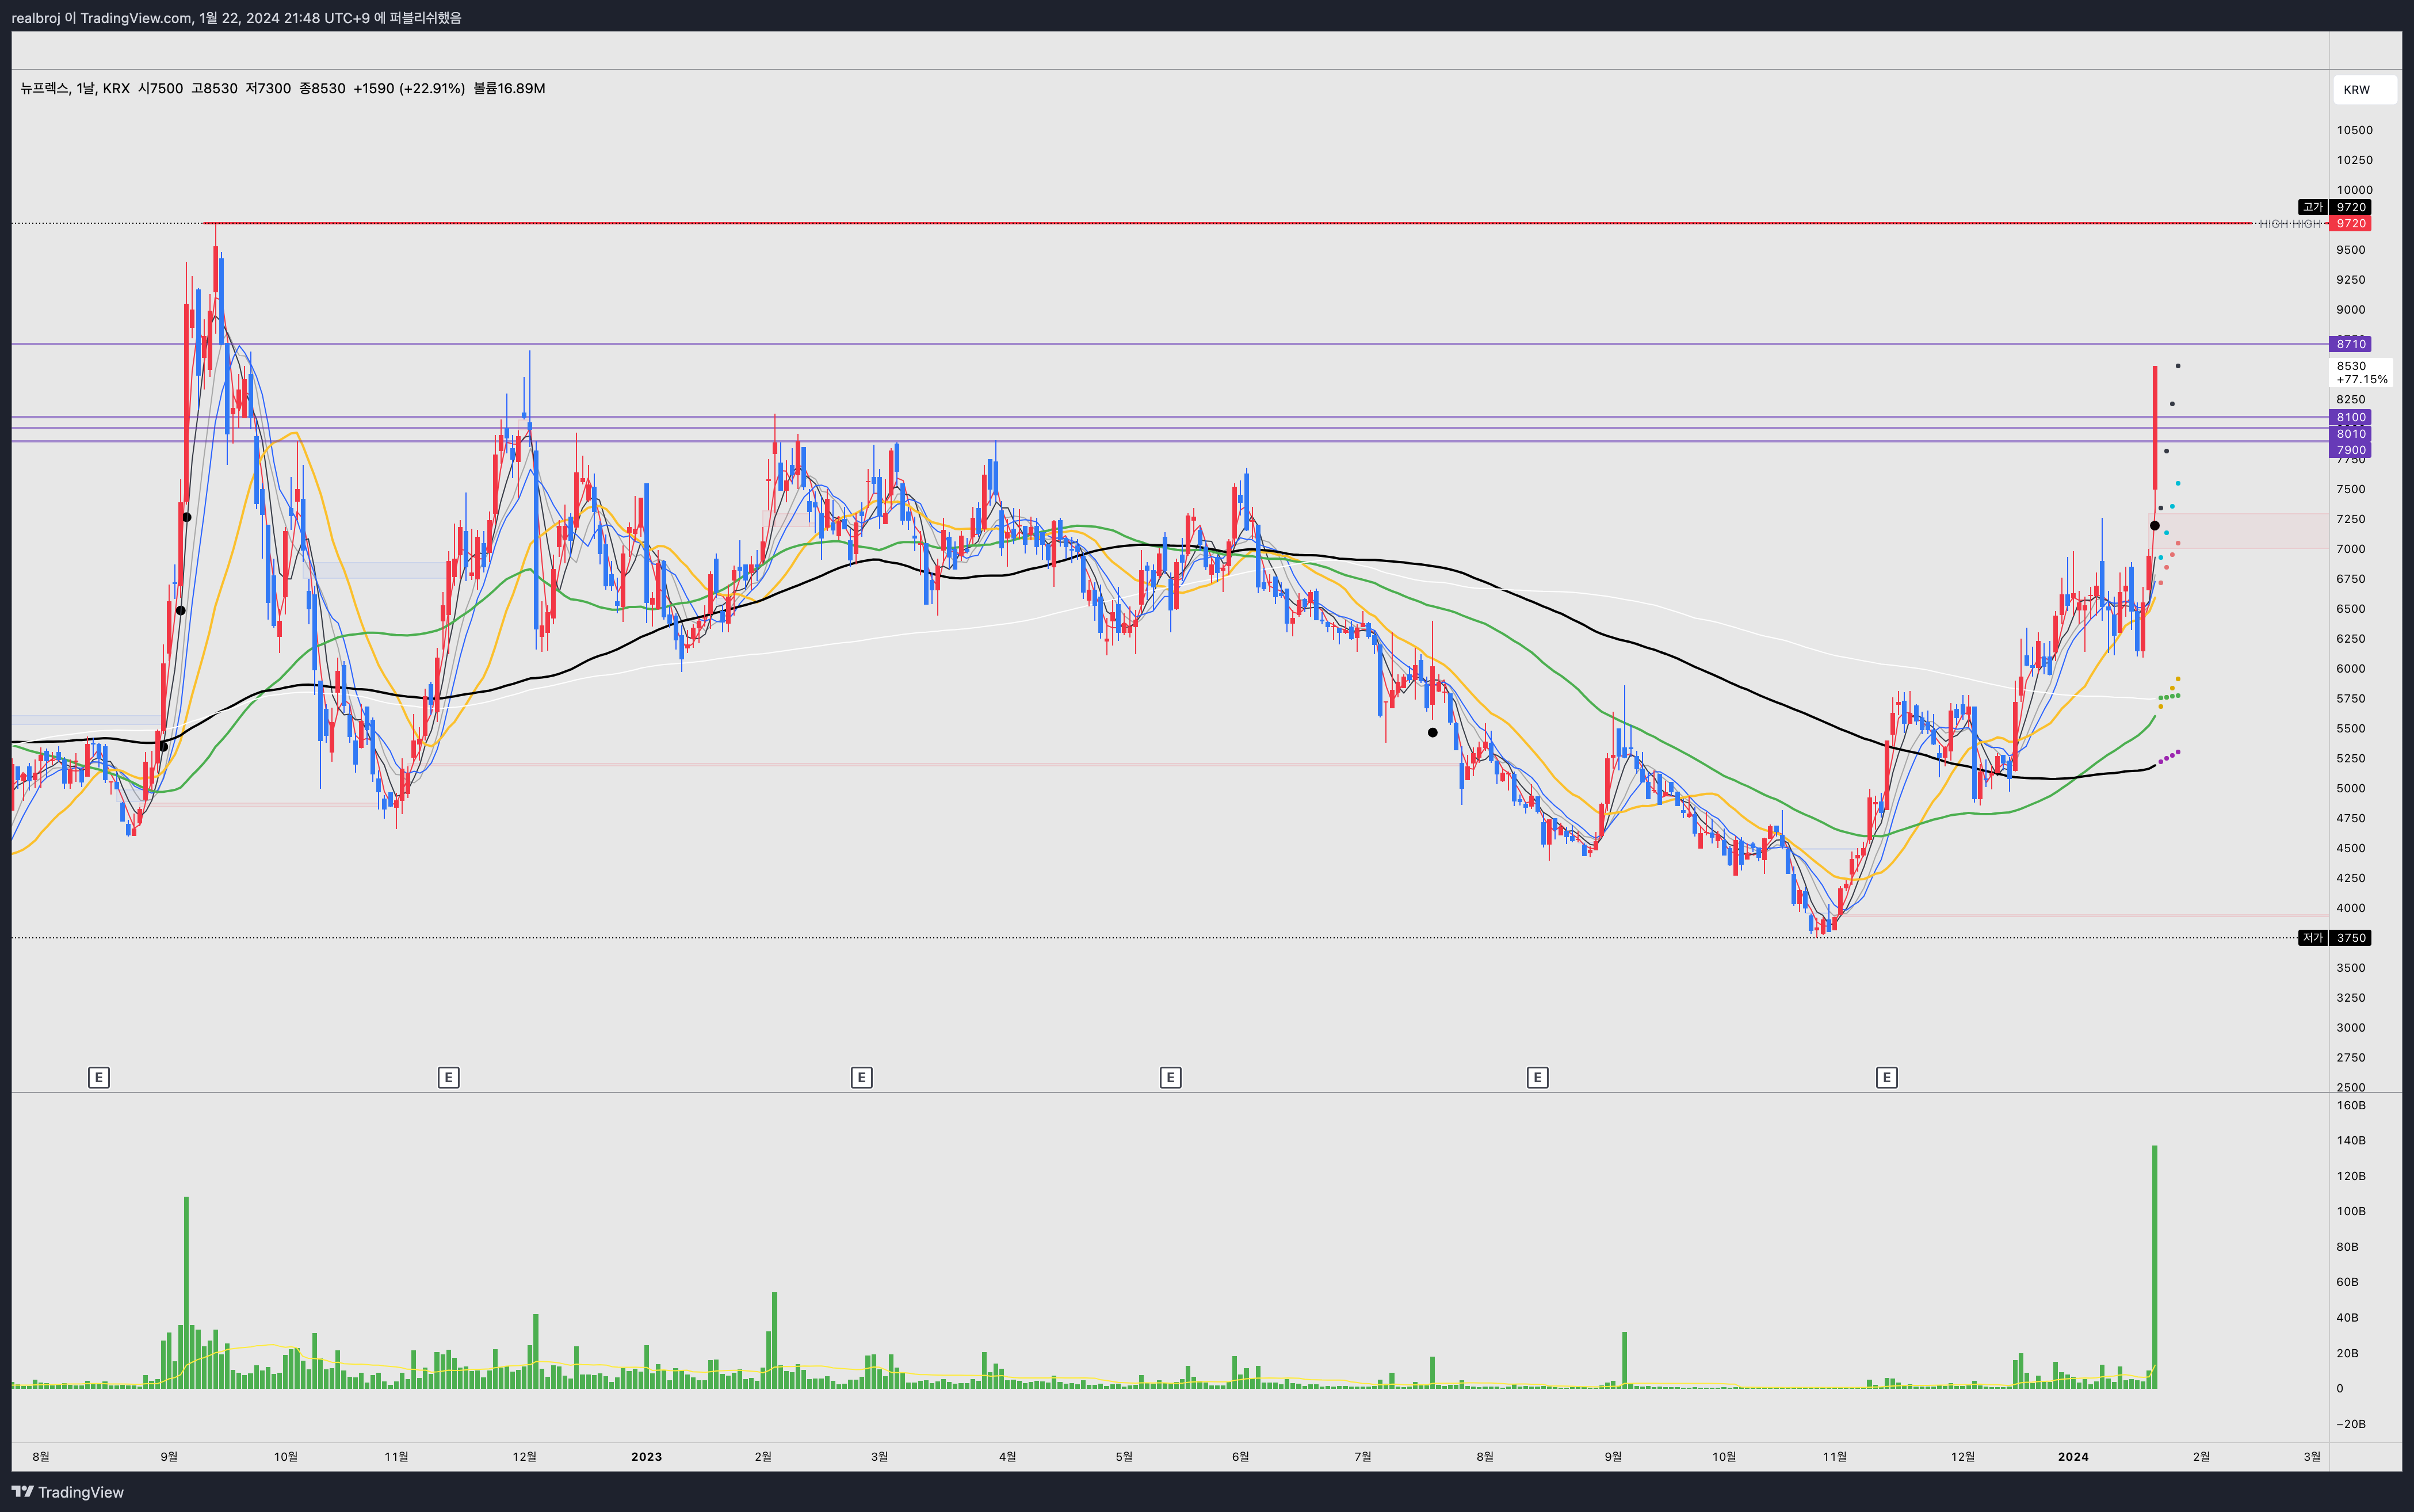The width and height of the screenshot is (2414, 1512).
Task: Click the TradingView logo at bottom left
Action: [68, 1492]
